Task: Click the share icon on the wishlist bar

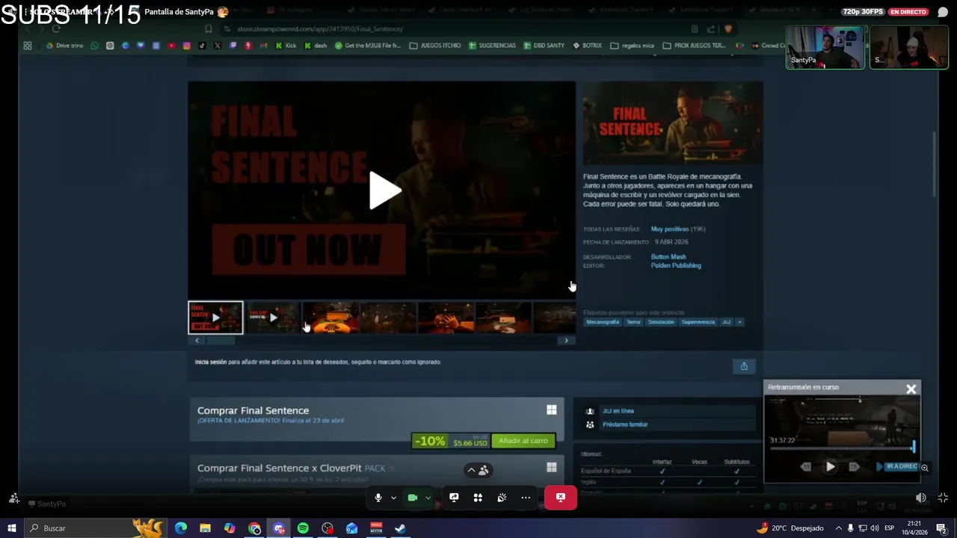Action: (744, 366)
